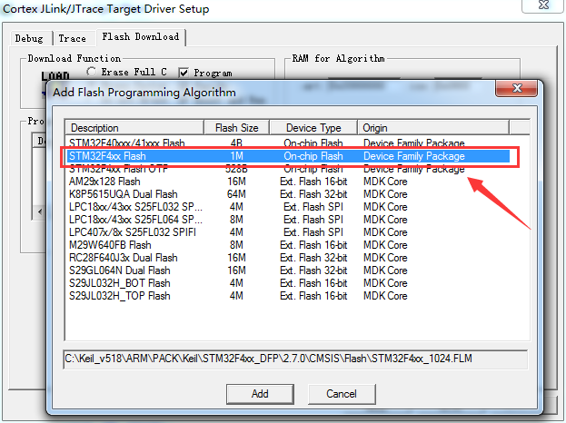Select the STM32F4xx Flash 1M row

point(288,156)
